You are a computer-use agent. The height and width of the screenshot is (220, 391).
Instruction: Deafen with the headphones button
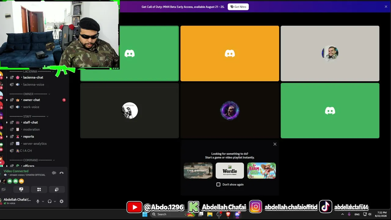click(x=50, y=201)
